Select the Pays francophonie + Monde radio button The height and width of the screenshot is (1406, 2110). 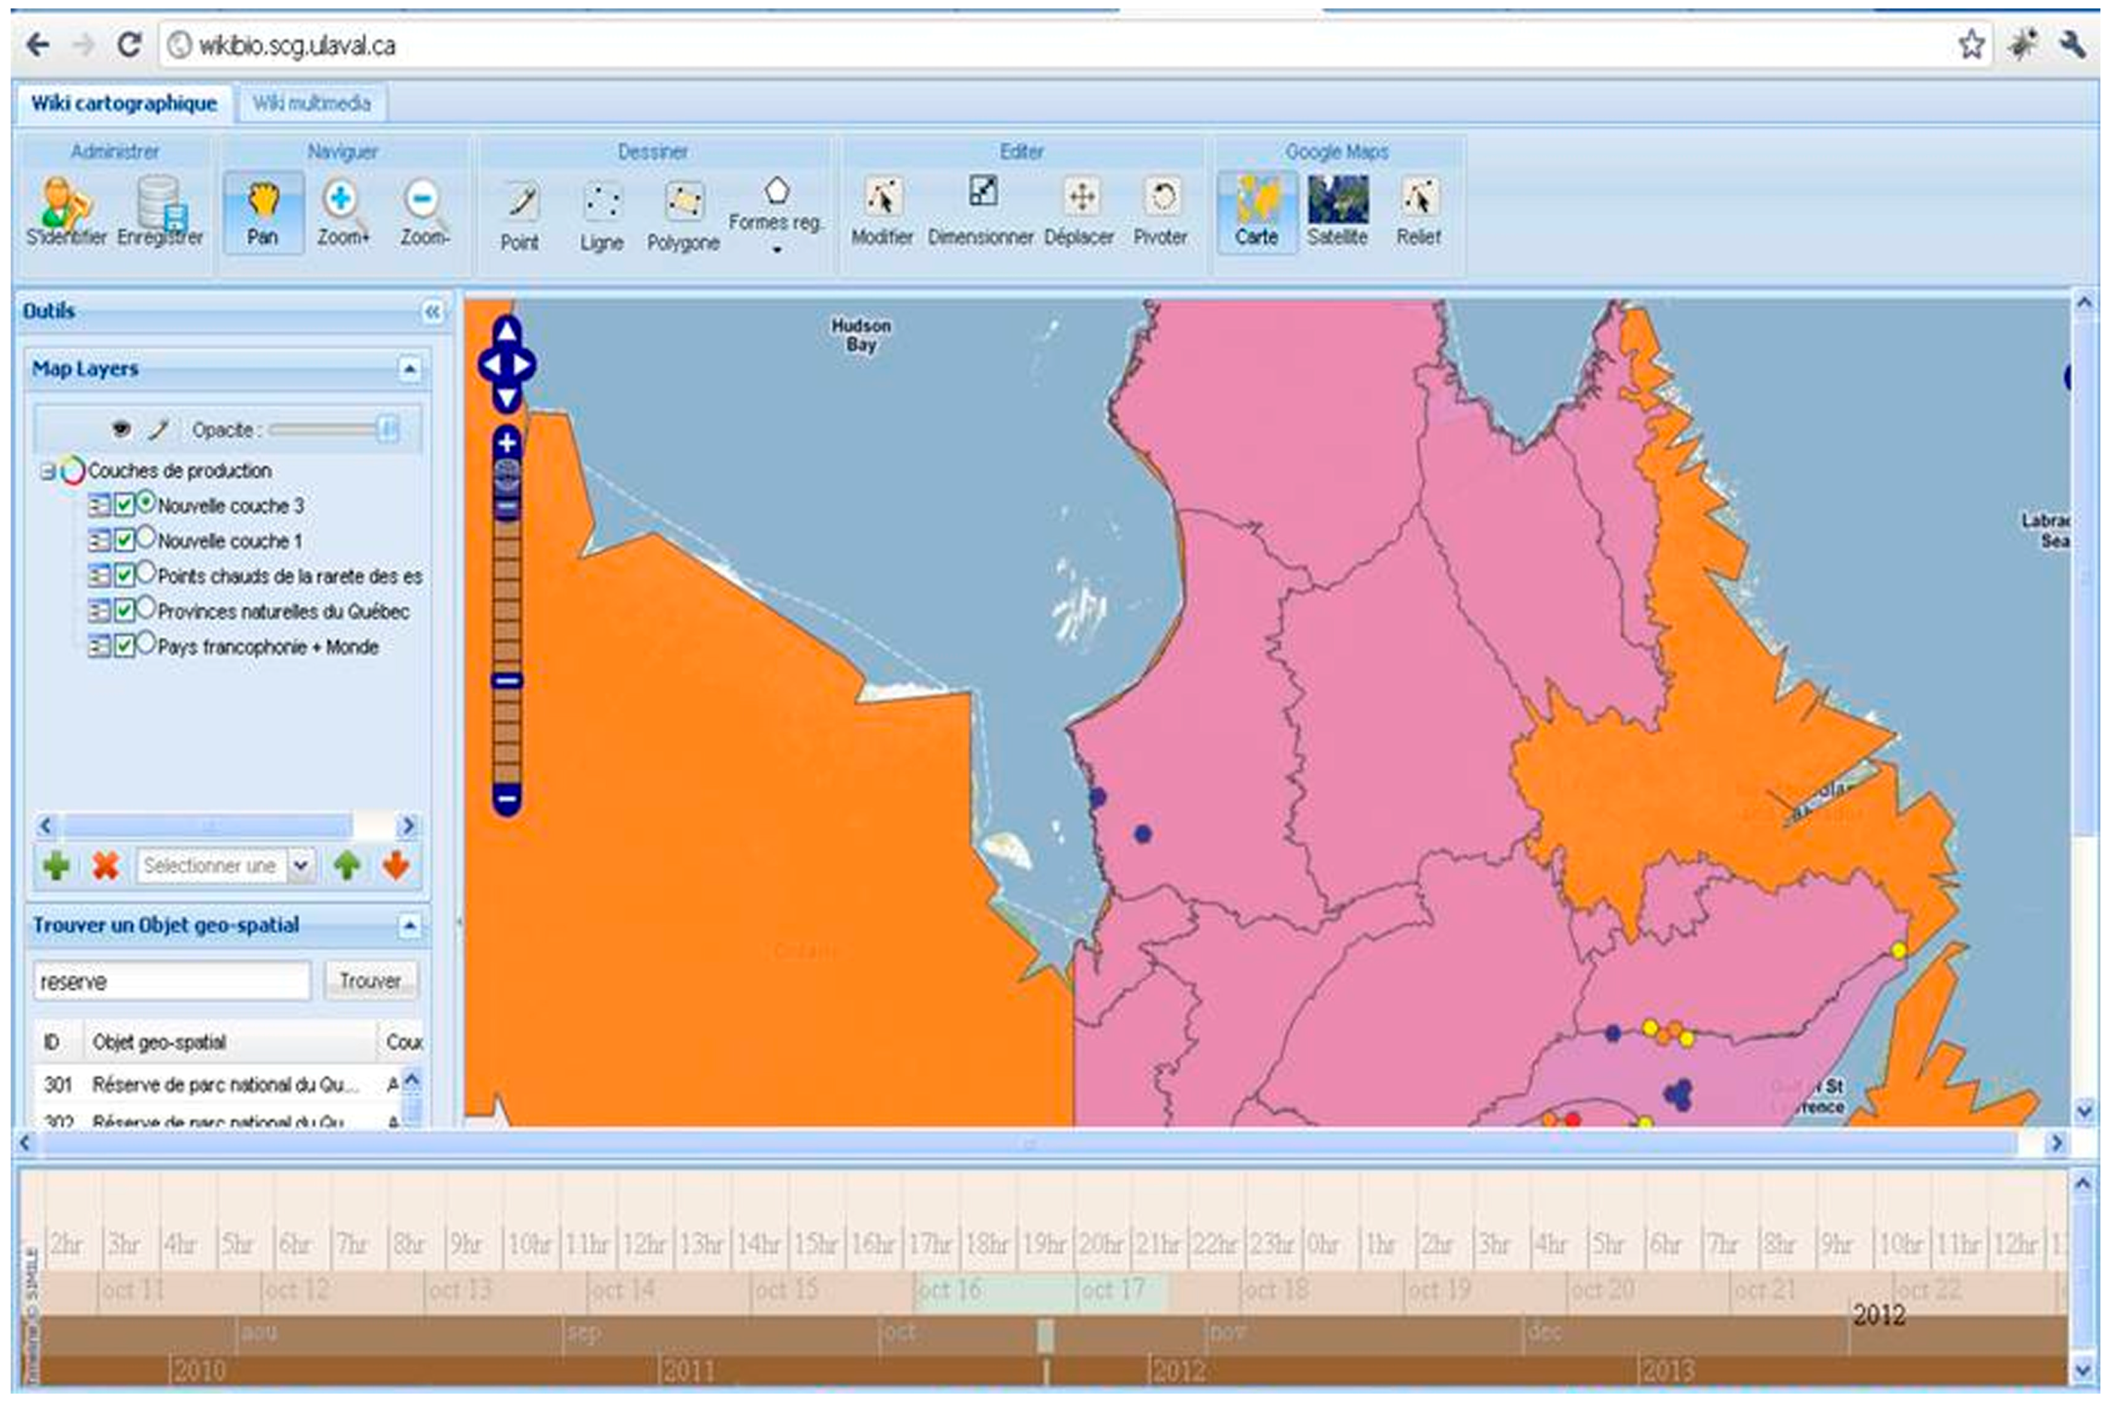click(x=145, y=644)
